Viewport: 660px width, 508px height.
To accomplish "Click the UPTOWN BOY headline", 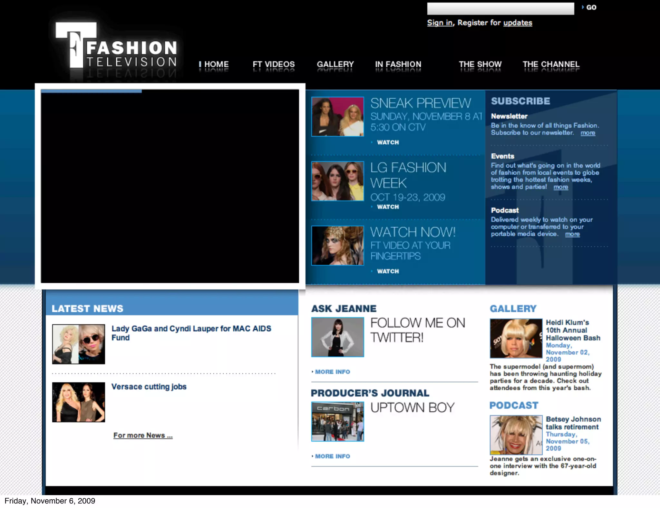I will coord(412,407).
